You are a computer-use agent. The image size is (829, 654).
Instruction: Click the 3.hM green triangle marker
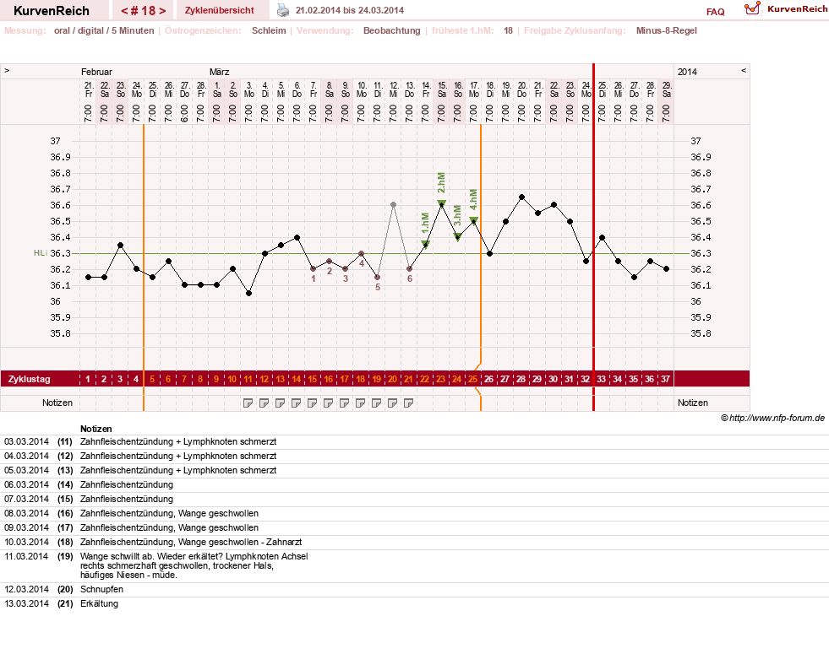click(458, 236)
